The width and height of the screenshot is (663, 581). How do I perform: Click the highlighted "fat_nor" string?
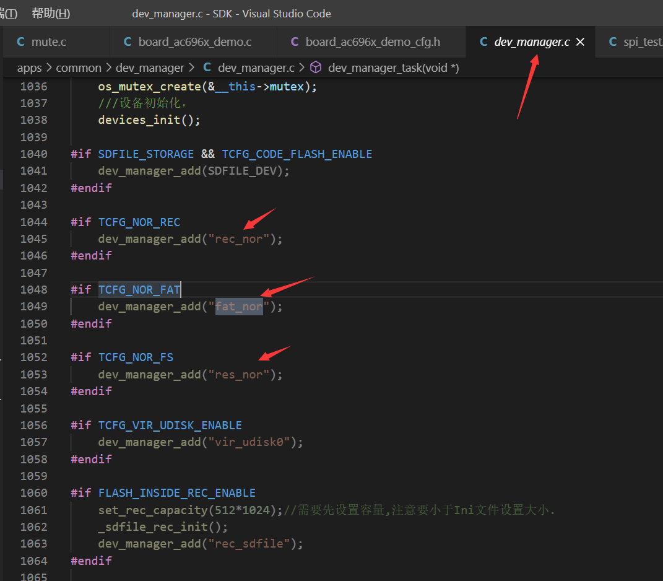(238, 307)
